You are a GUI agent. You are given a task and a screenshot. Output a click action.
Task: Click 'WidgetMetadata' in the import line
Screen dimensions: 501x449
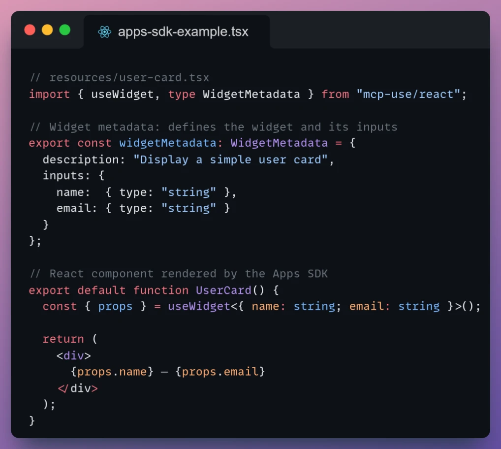pyautogui.click(x=251, y=94)
